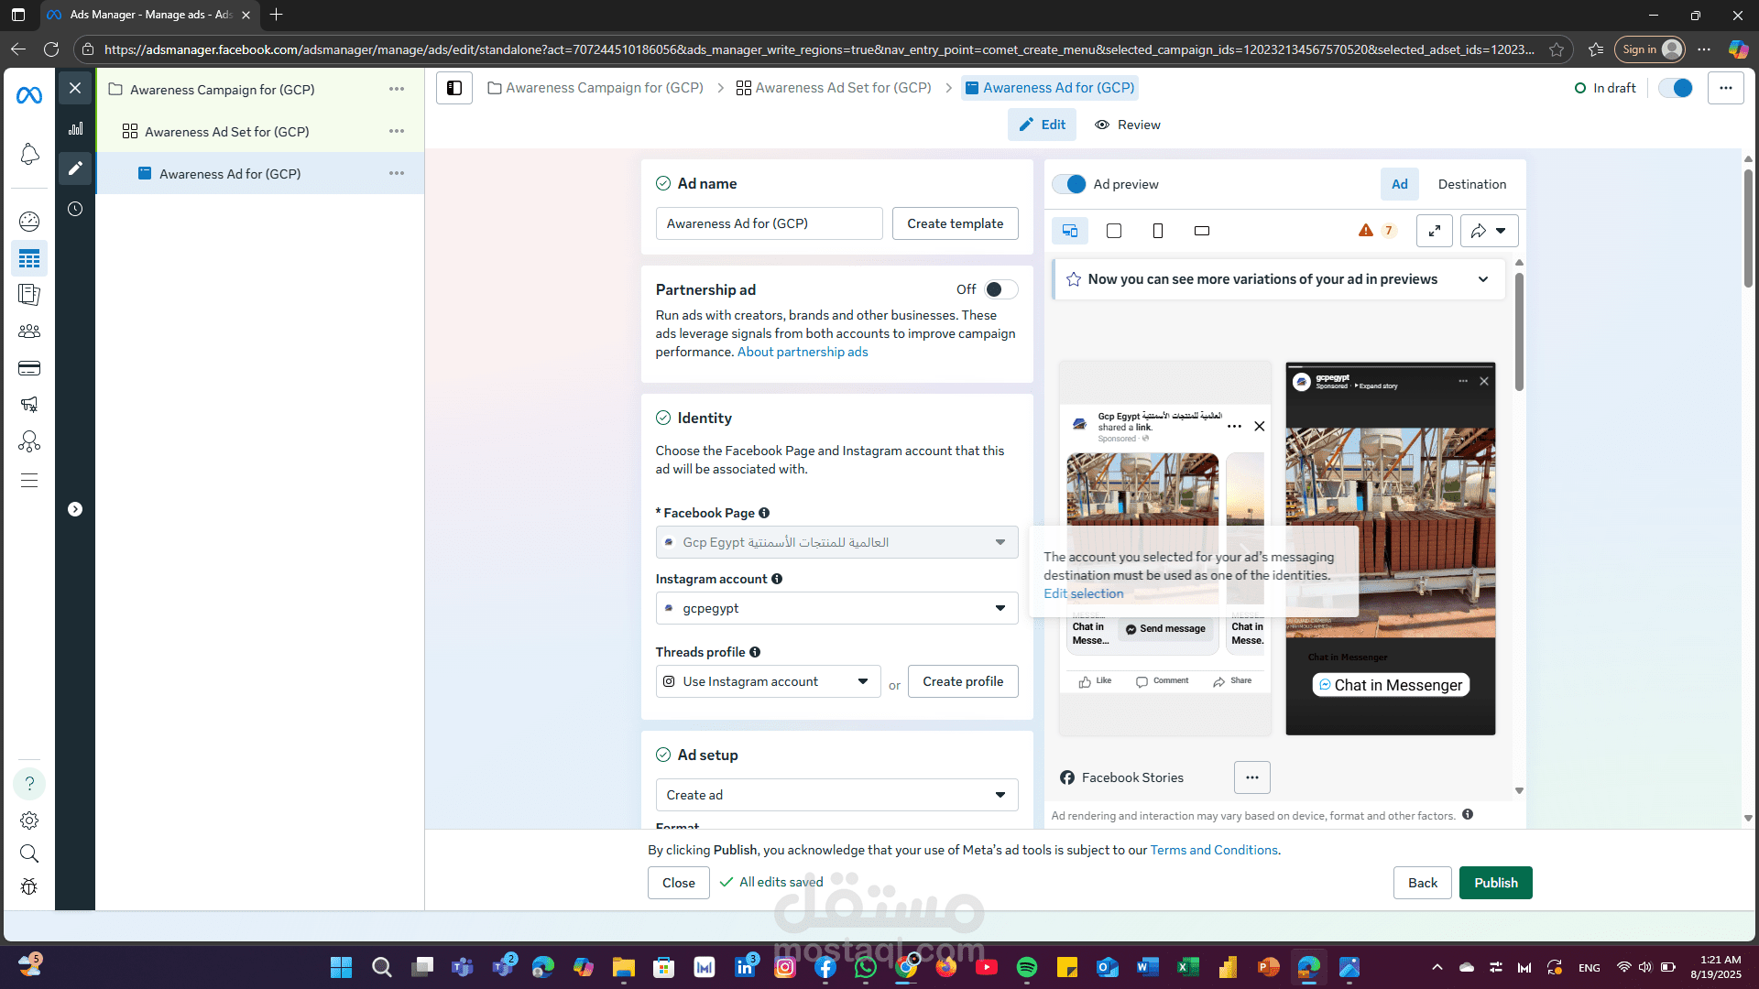
Task: Open Facebook Page dropdown
Action: pos(836,542)
